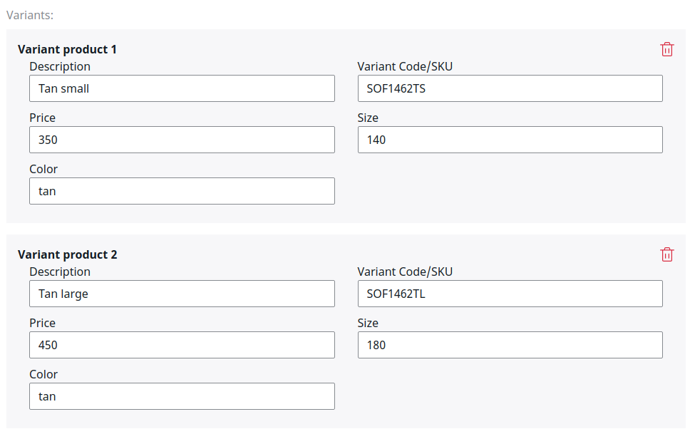690x434 pixels.
Task: Focus the Description field containing 'Tan large'
Action: tap(182, 294)
